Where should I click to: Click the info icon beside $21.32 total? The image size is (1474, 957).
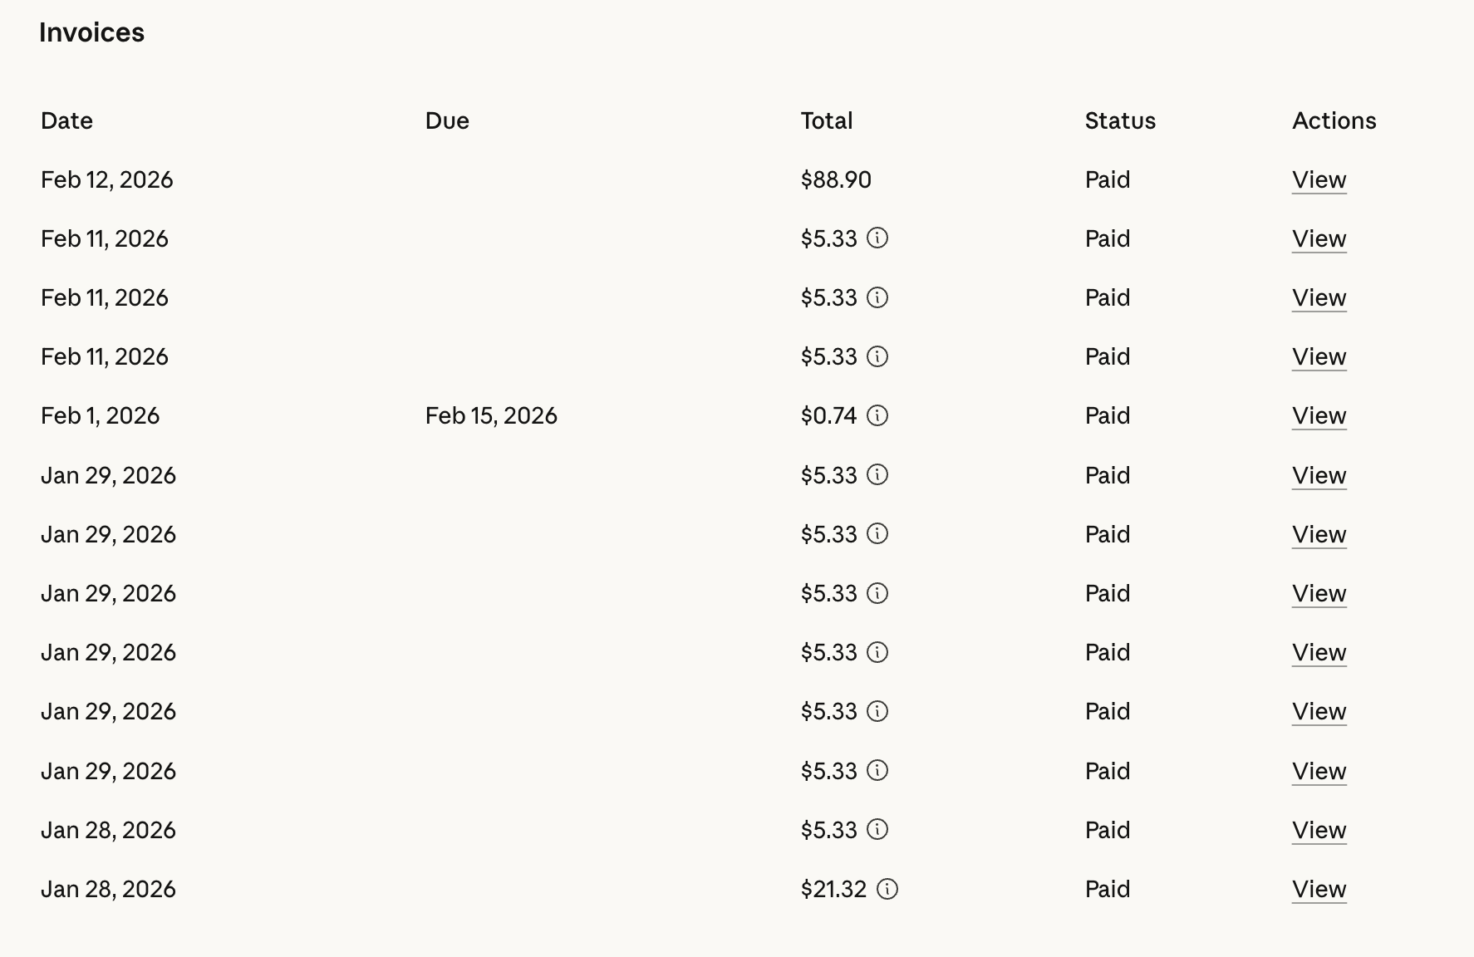pos(887,889)
